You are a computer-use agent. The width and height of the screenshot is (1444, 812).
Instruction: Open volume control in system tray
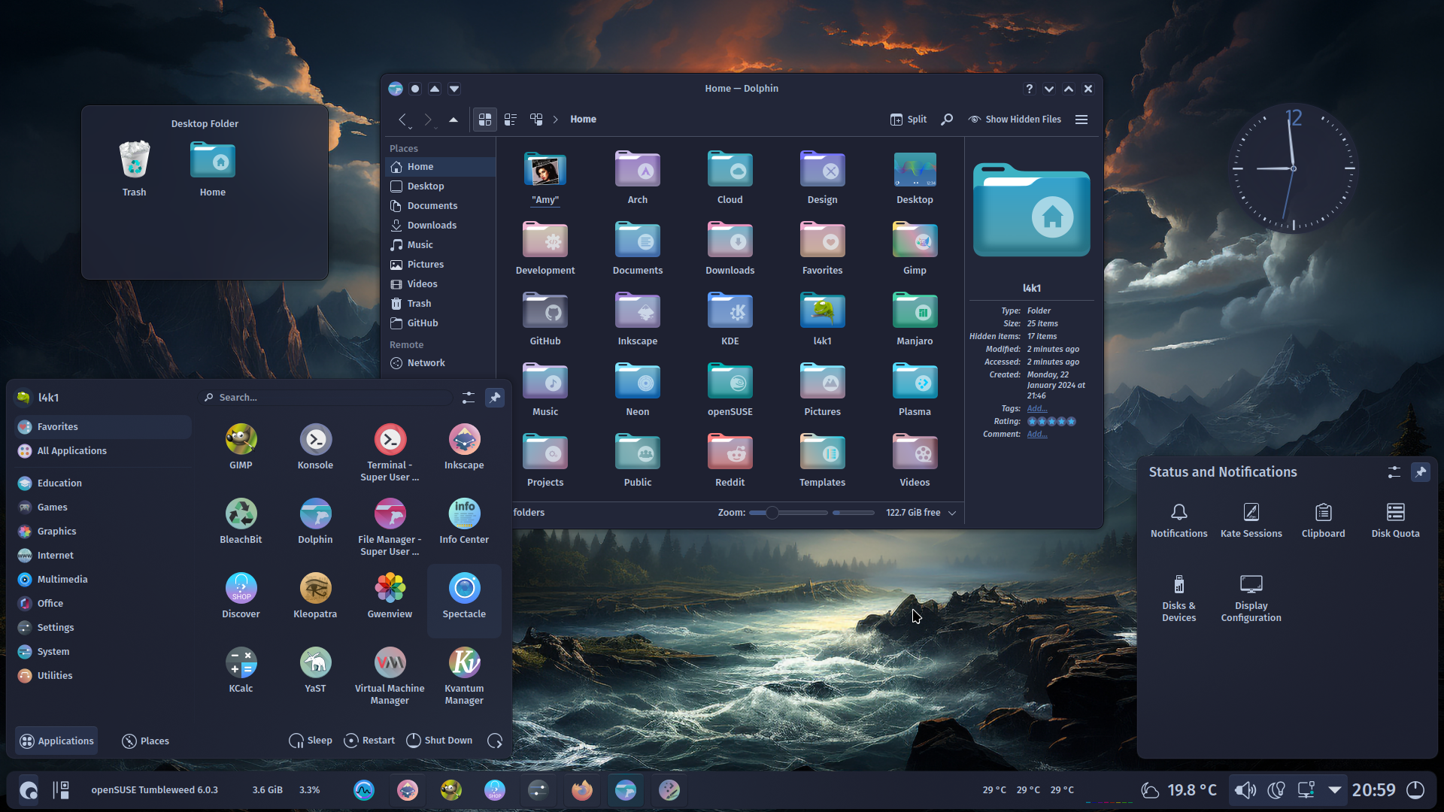click(1245, 790)
